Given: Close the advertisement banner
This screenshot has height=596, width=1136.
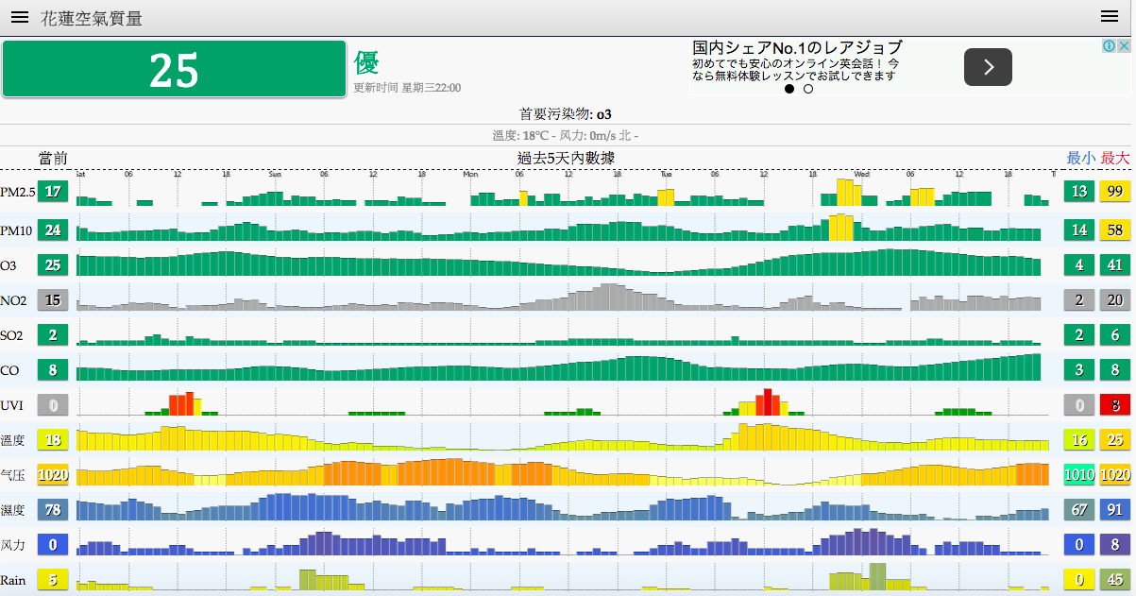Looking at the screenshot, I should click(x=1124, y=45).
